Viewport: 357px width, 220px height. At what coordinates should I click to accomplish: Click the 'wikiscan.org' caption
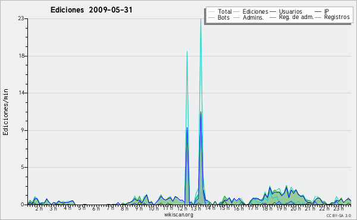178,215
